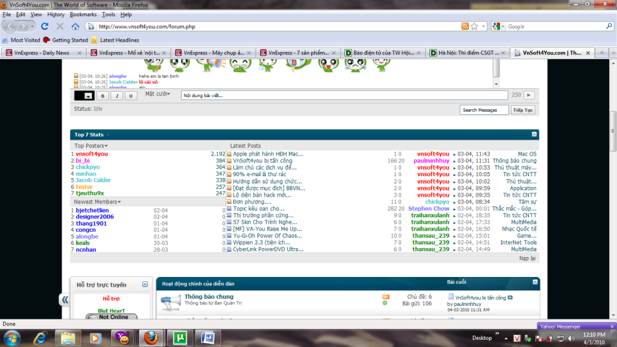This screenshot has height=347, width=617.
Task: Close the VnSoft4You.com tab
Action: click(588, 53)
